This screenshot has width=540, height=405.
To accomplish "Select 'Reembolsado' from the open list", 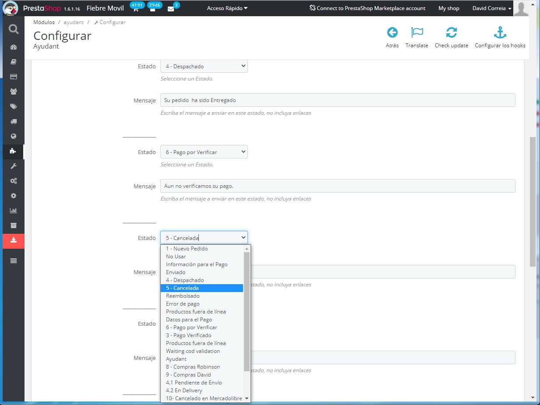I will tap(183, 296).
